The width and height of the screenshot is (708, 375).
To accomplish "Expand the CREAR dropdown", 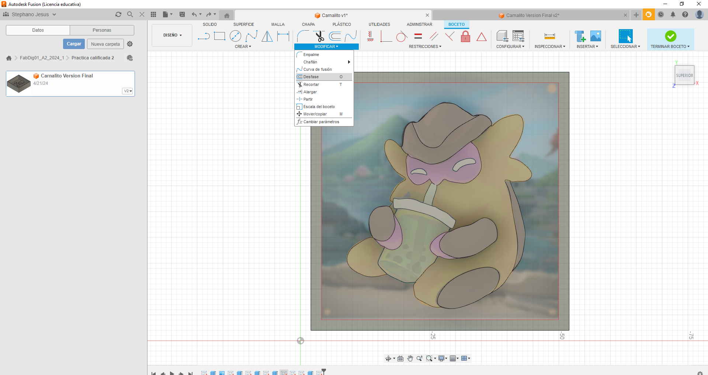I will (x=243, y=46).
